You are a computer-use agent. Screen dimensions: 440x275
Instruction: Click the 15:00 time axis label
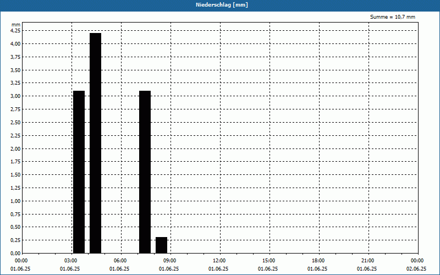pos(269,261)
